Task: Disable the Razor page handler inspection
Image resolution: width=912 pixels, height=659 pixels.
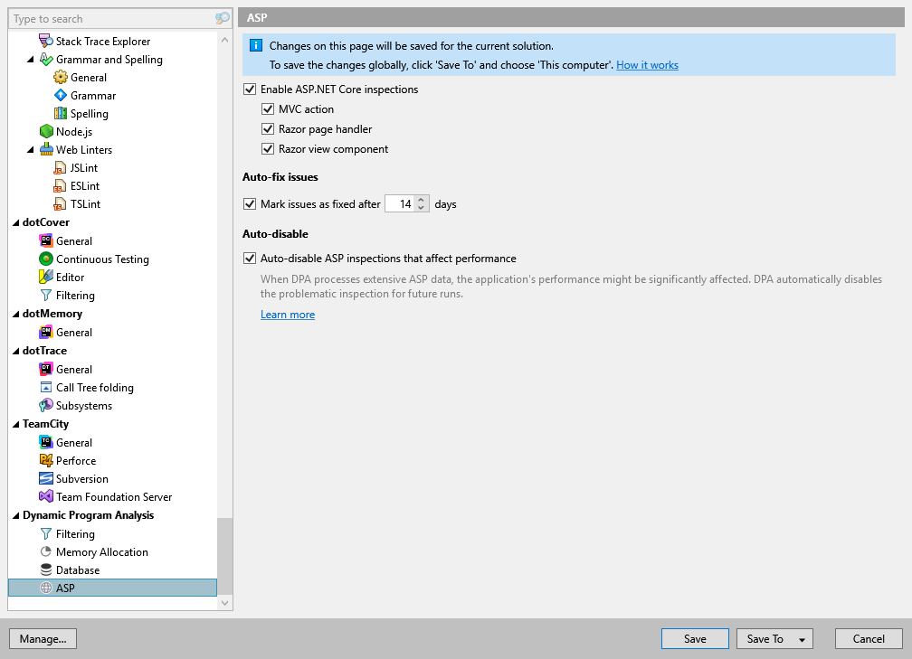Action: tap(268, 128)
